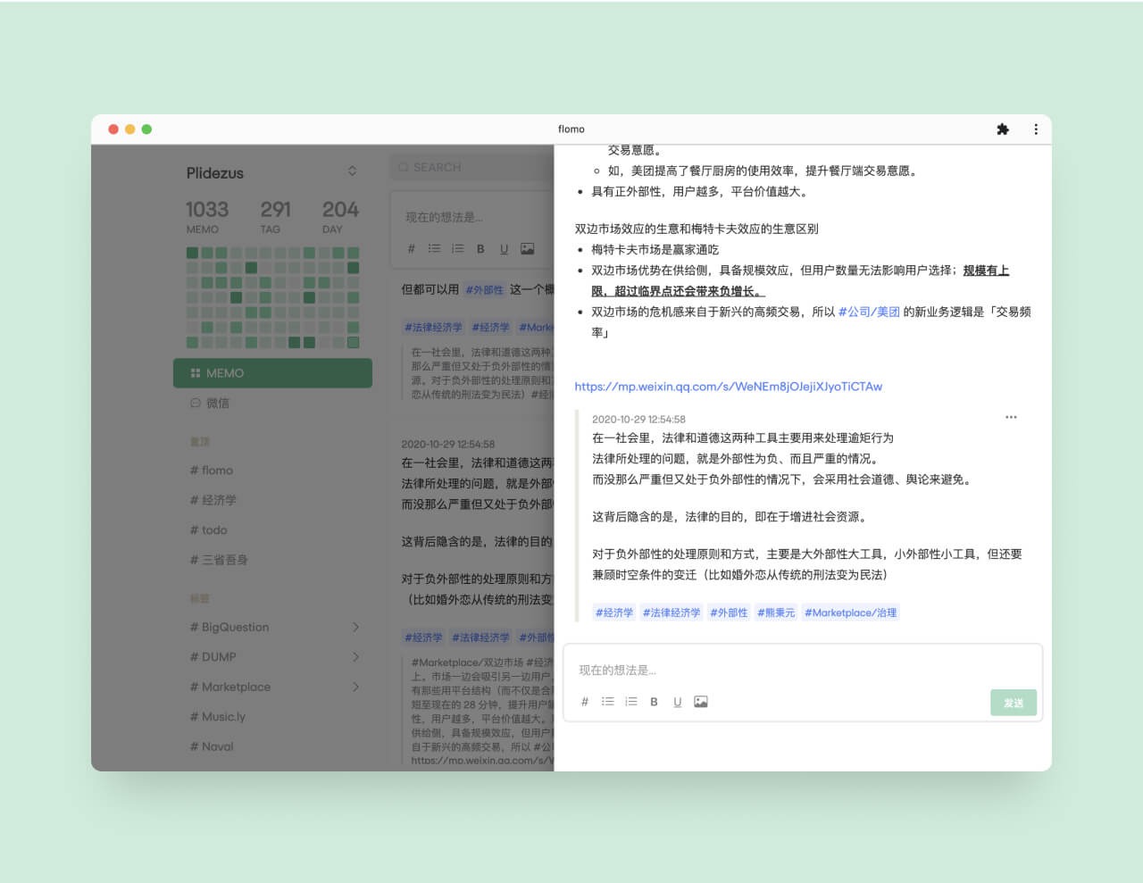This screenshot has height=883, width=1143.
Task: Open the pinned # 经济学 tag
Action: tap(213, 500)
